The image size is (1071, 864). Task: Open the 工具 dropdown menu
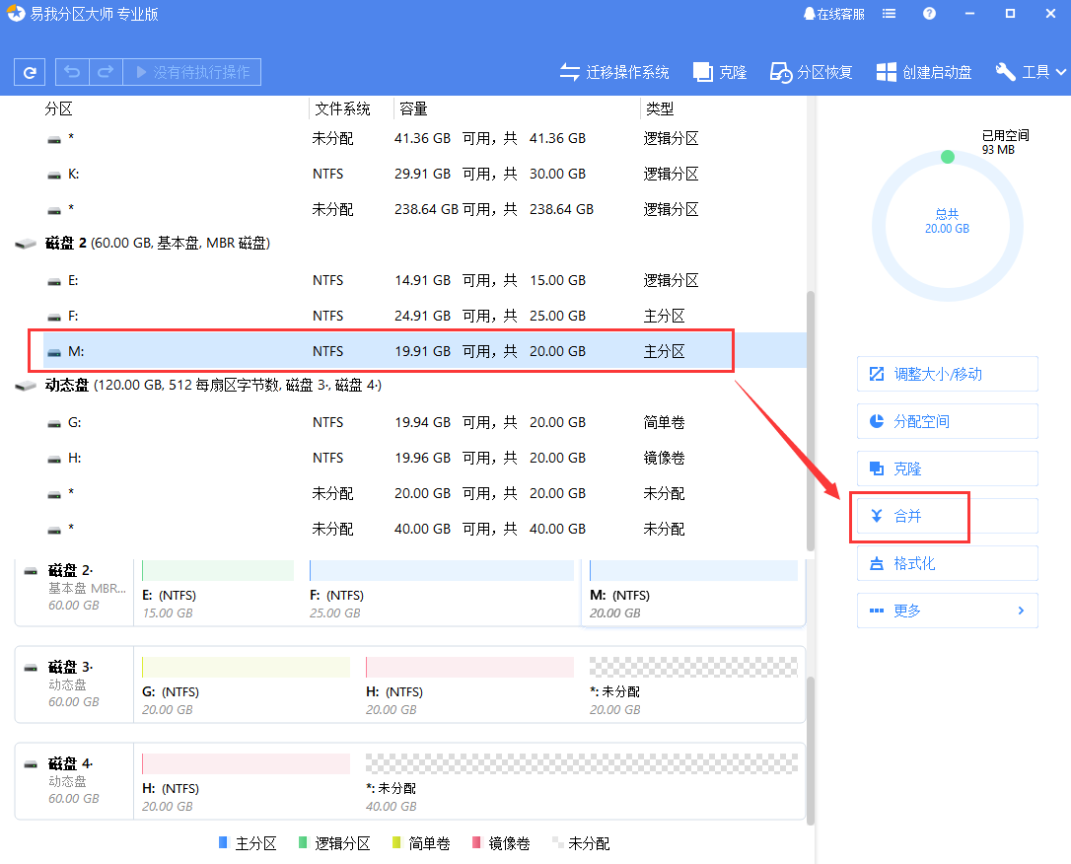(x=1030, y=71)
